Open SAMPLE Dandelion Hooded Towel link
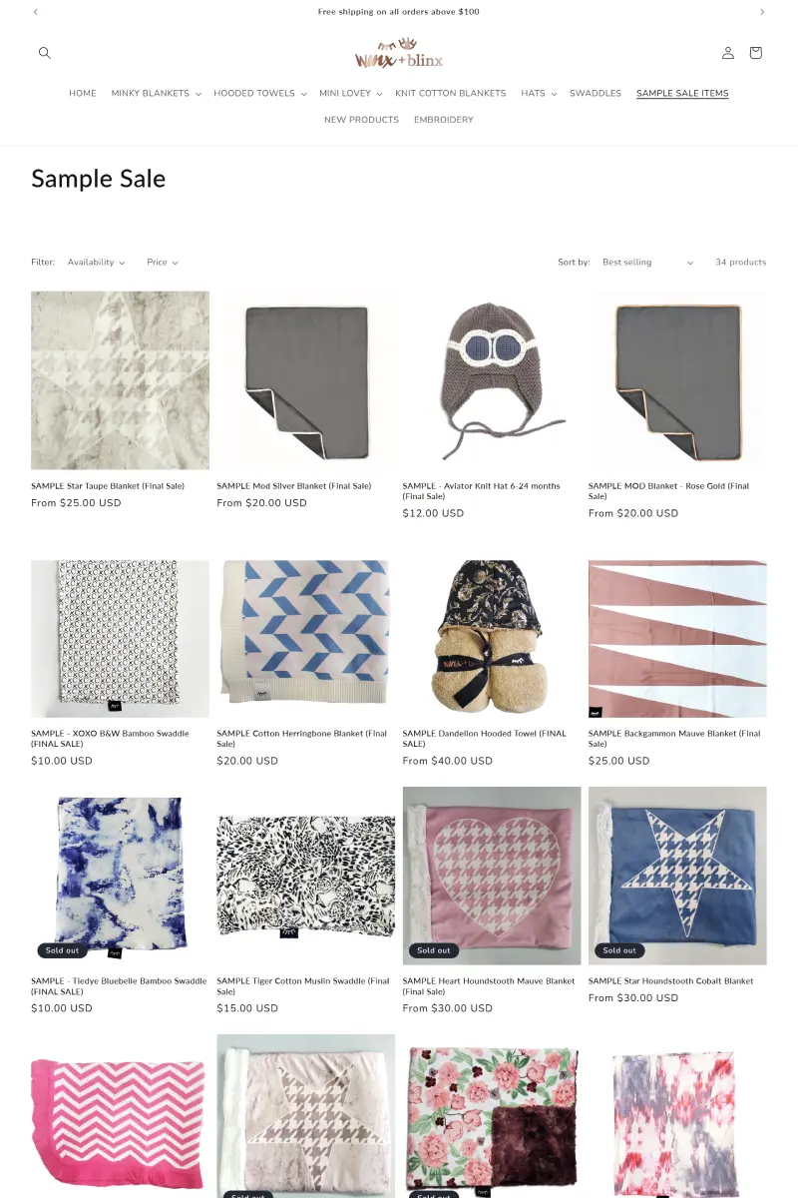The width and height of the screenshot is (798, 1198). 486,739
